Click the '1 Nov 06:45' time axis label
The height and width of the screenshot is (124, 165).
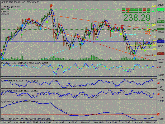(x=45, y=122)
